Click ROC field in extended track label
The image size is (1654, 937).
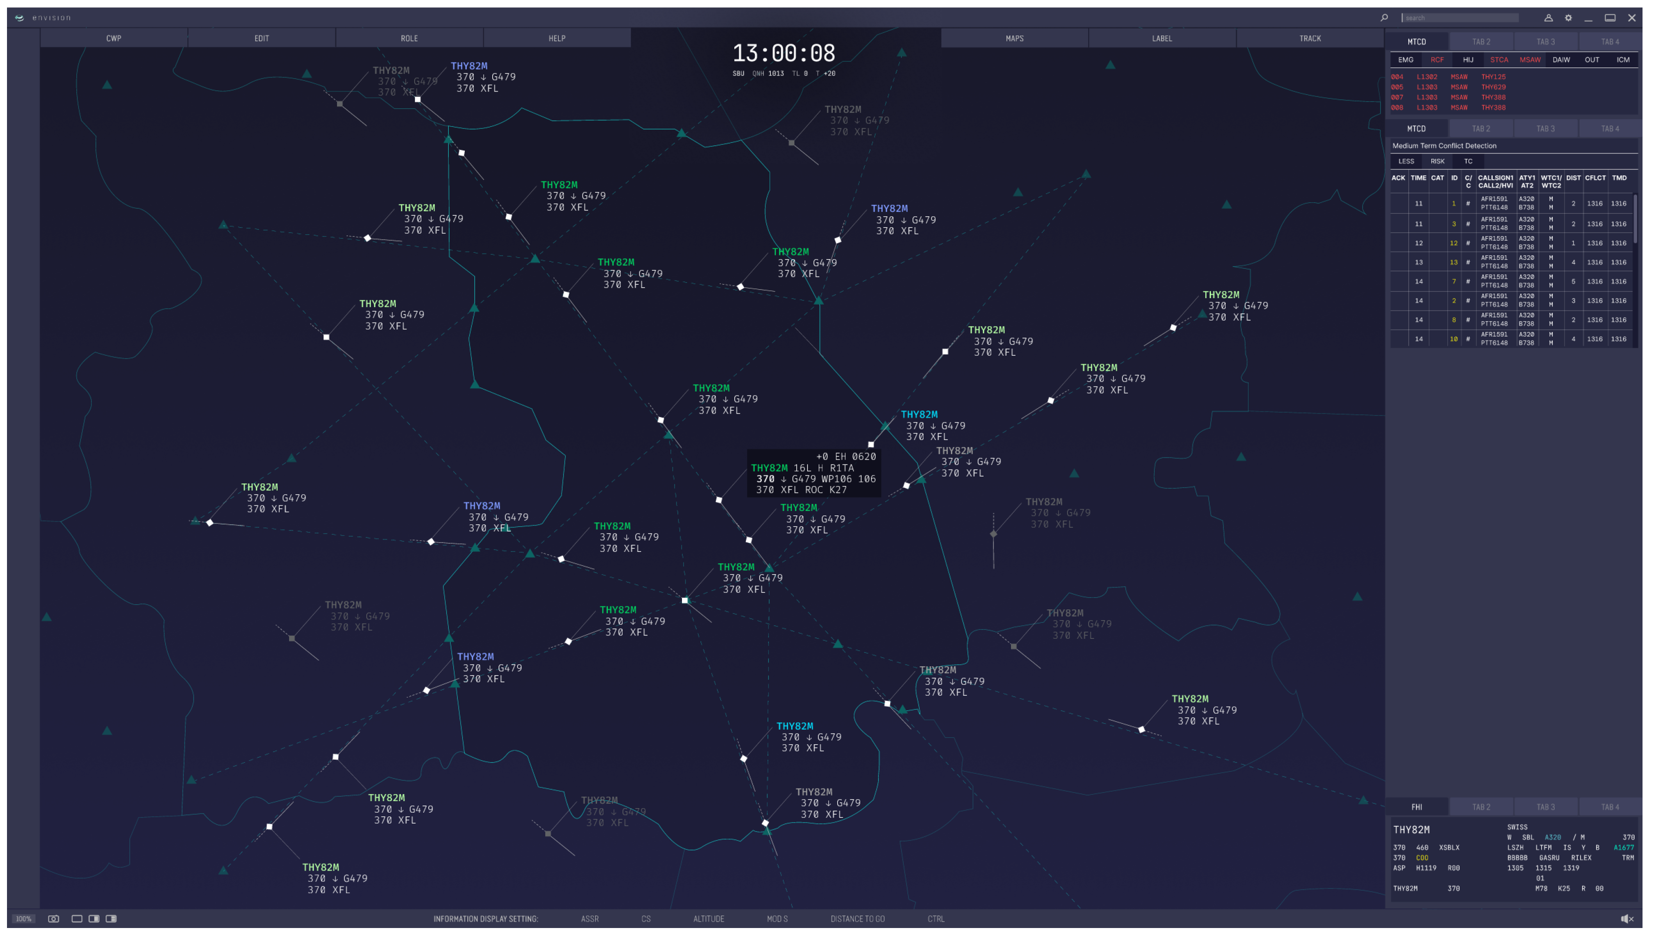[813, 490]
